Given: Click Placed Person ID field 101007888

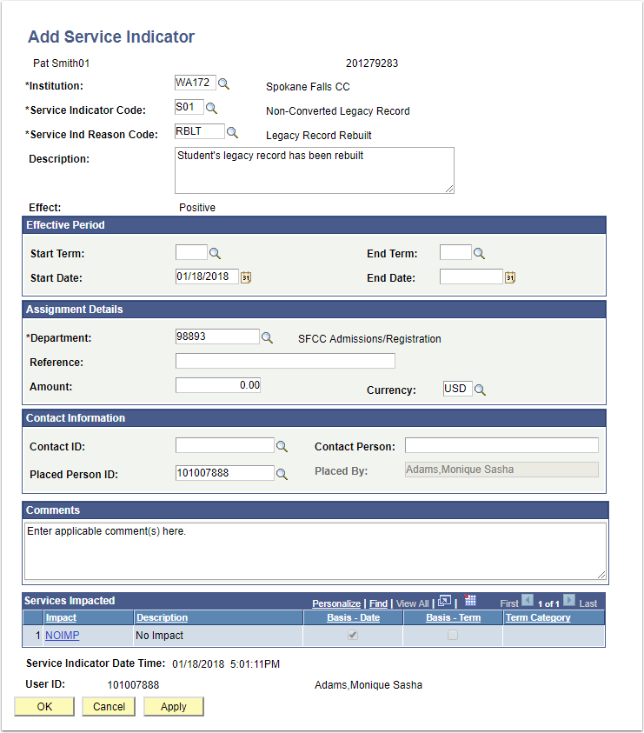Looking at the screenshot, I should (x=225, y=473).
